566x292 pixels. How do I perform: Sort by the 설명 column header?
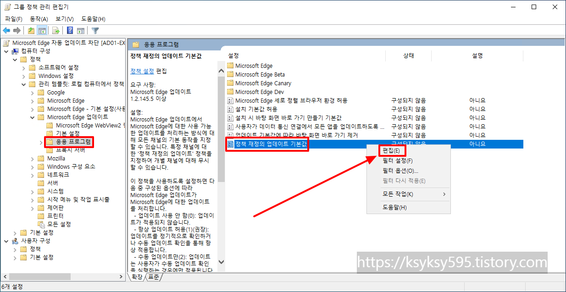tap(477, 56)
